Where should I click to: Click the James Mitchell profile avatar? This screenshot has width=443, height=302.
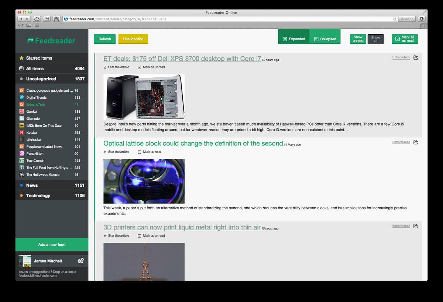click(25, 261)
